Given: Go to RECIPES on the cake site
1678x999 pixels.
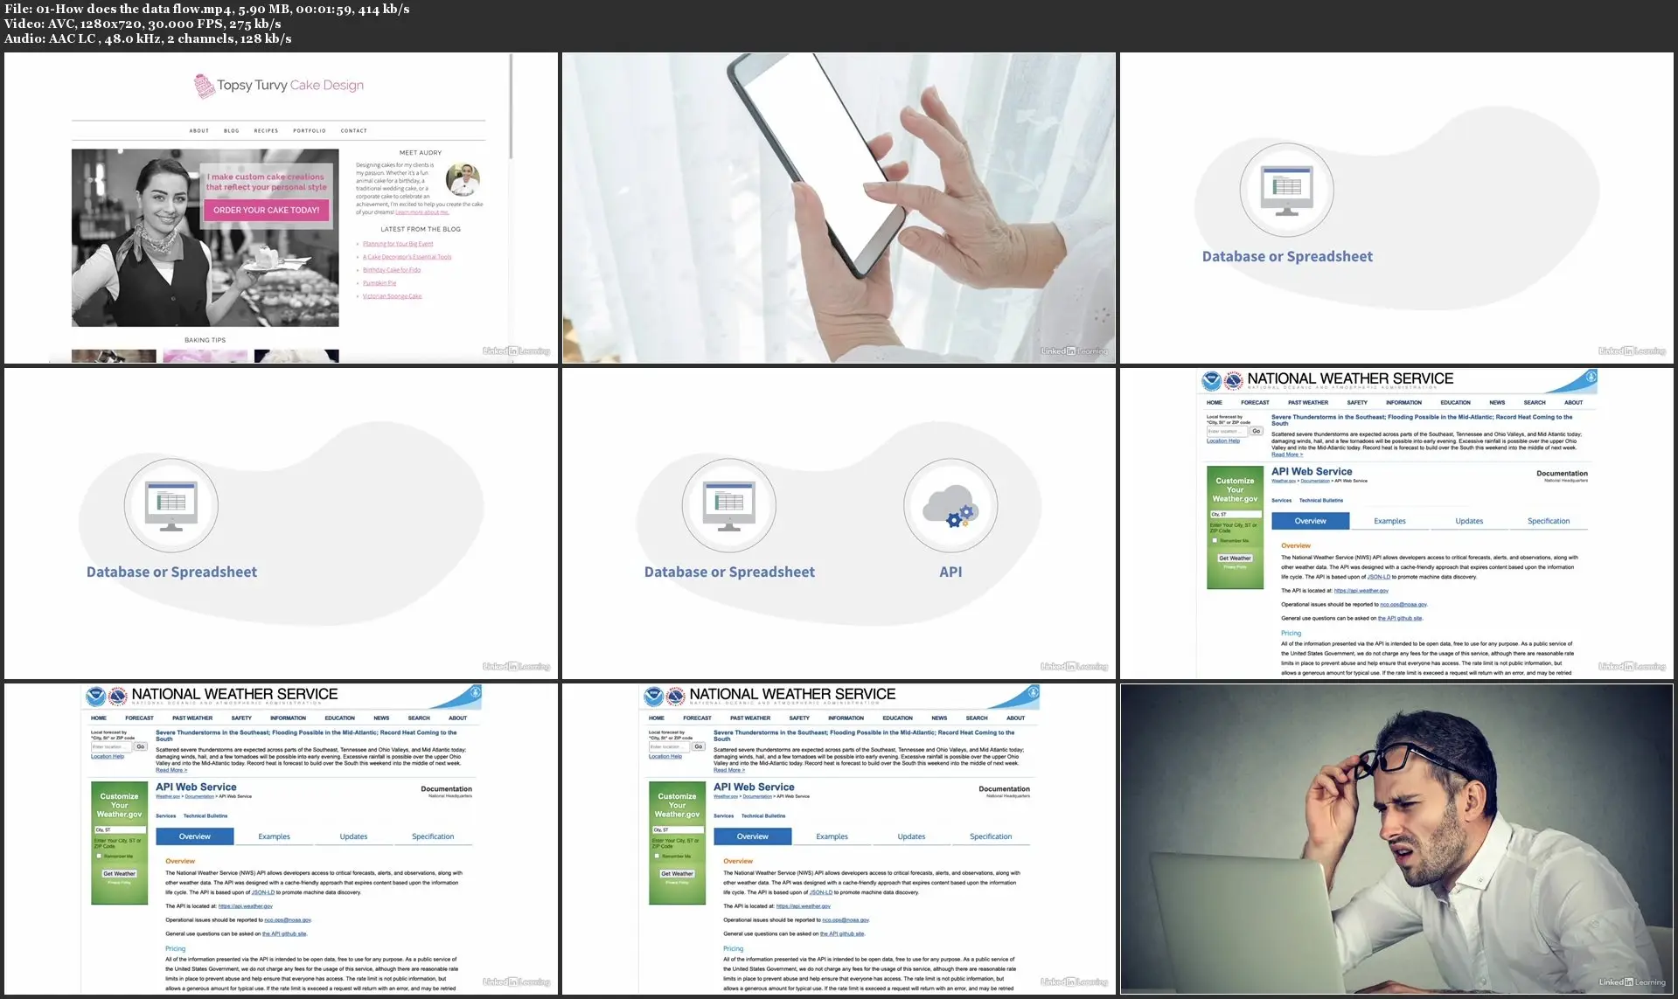Looking at the screenshot, I should pyautogui.click(x=266, y=131).
